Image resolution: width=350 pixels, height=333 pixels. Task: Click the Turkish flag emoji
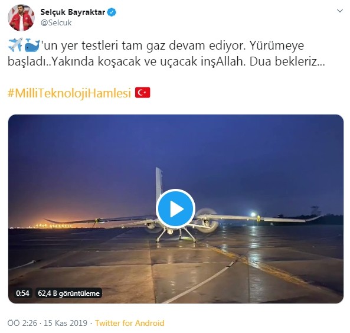coord(143,93)
